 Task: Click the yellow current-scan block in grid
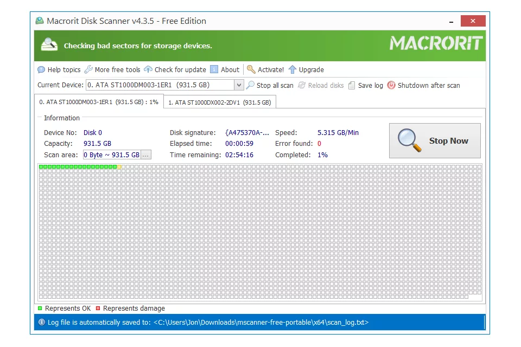(x=119, y=166)
